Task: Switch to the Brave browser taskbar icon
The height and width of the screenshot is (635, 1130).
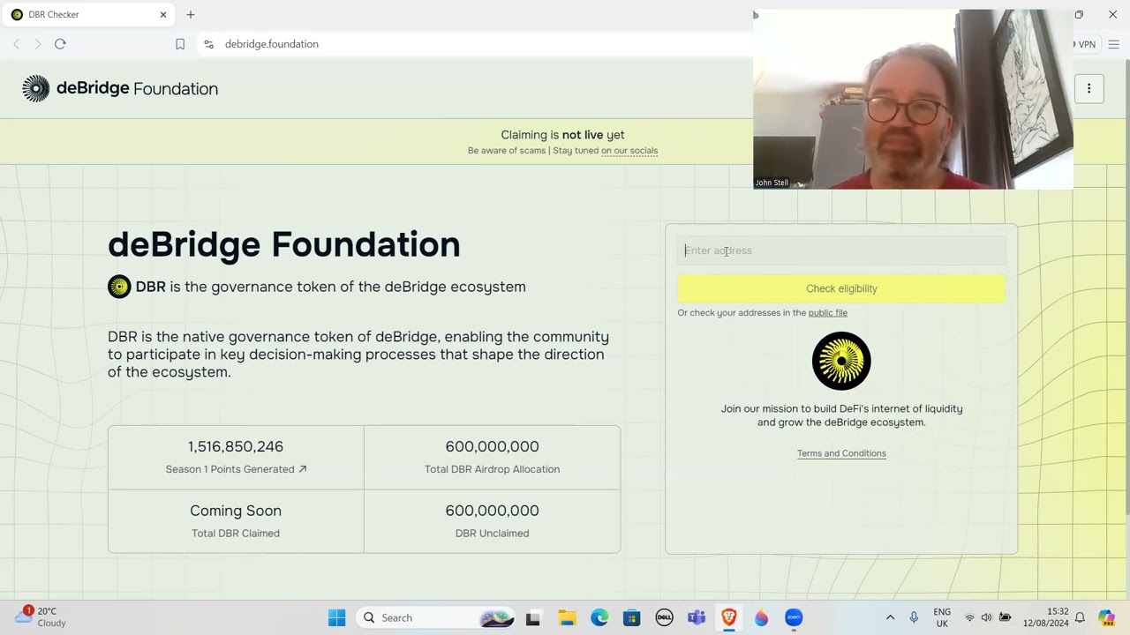Action: point(729,618)
